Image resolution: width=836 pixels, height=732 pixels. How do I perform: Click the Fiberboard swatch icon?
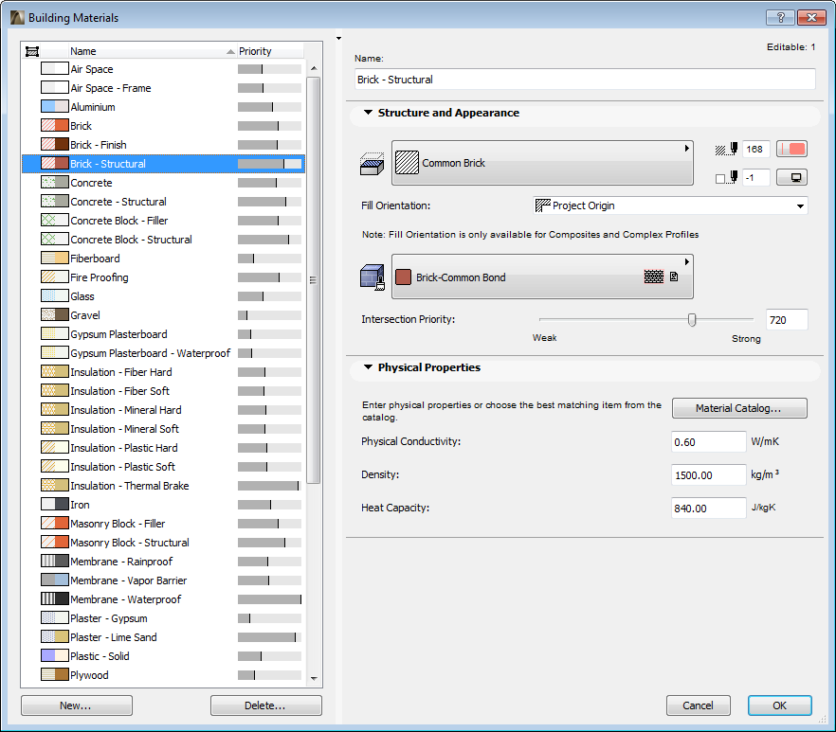coord(55,259)
